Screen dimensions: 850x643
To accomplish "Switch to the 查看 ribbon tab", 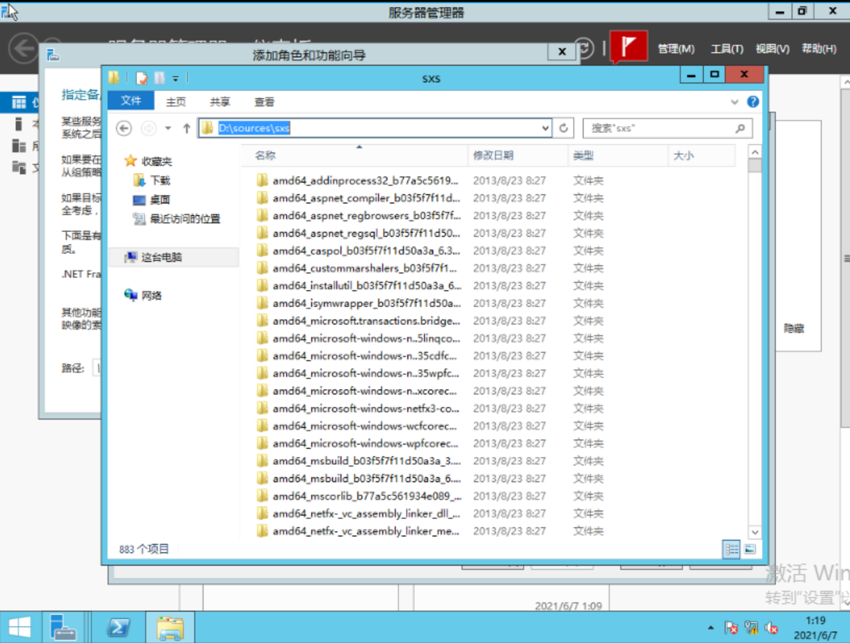I will point(264,102).
